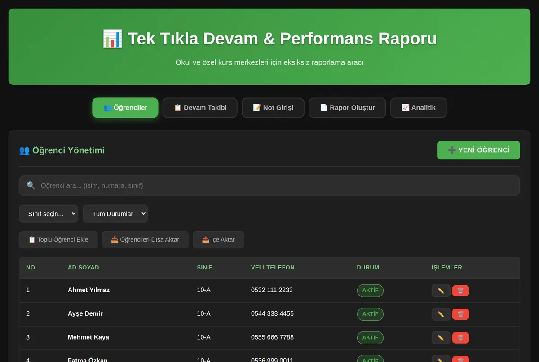Edit Ayşe Demir with pencil icon
The height and width of the screenshot is (362, 539).
pyautogui.click(x=441, y=314)
